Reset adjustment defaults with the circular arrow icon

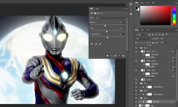[115, 56]
